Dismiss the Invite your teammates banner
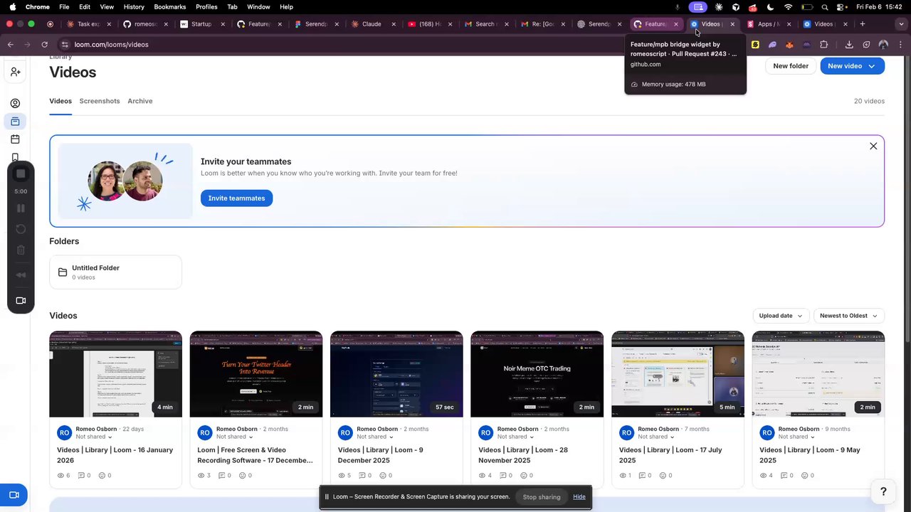This screenshot has width=911, height=512. click(x=873, y=146)
